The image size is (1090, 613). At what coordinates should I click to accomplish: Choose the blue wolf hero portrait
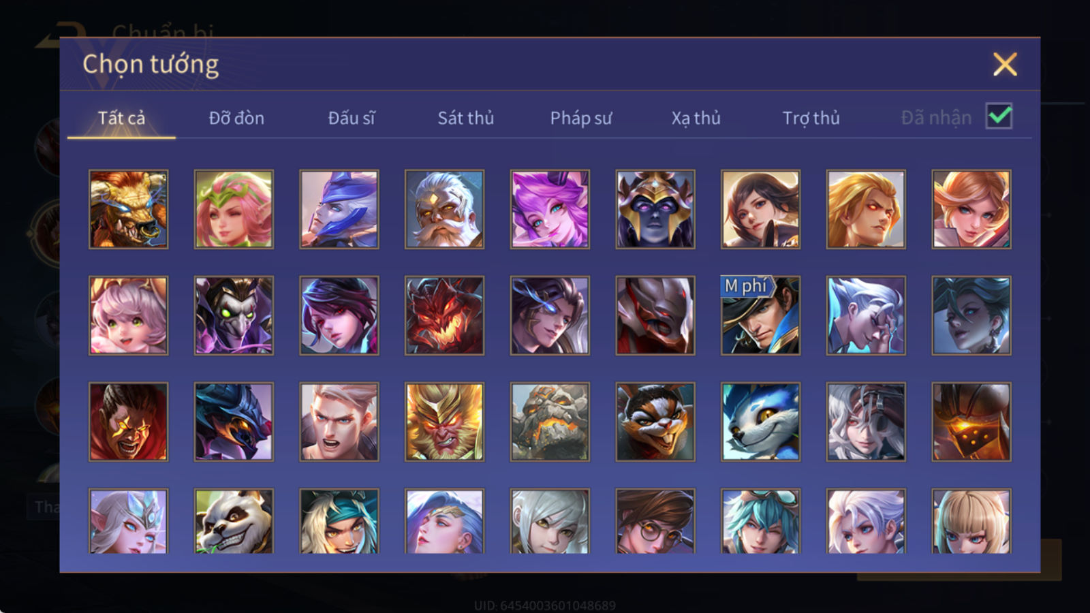tap(760, 422)
